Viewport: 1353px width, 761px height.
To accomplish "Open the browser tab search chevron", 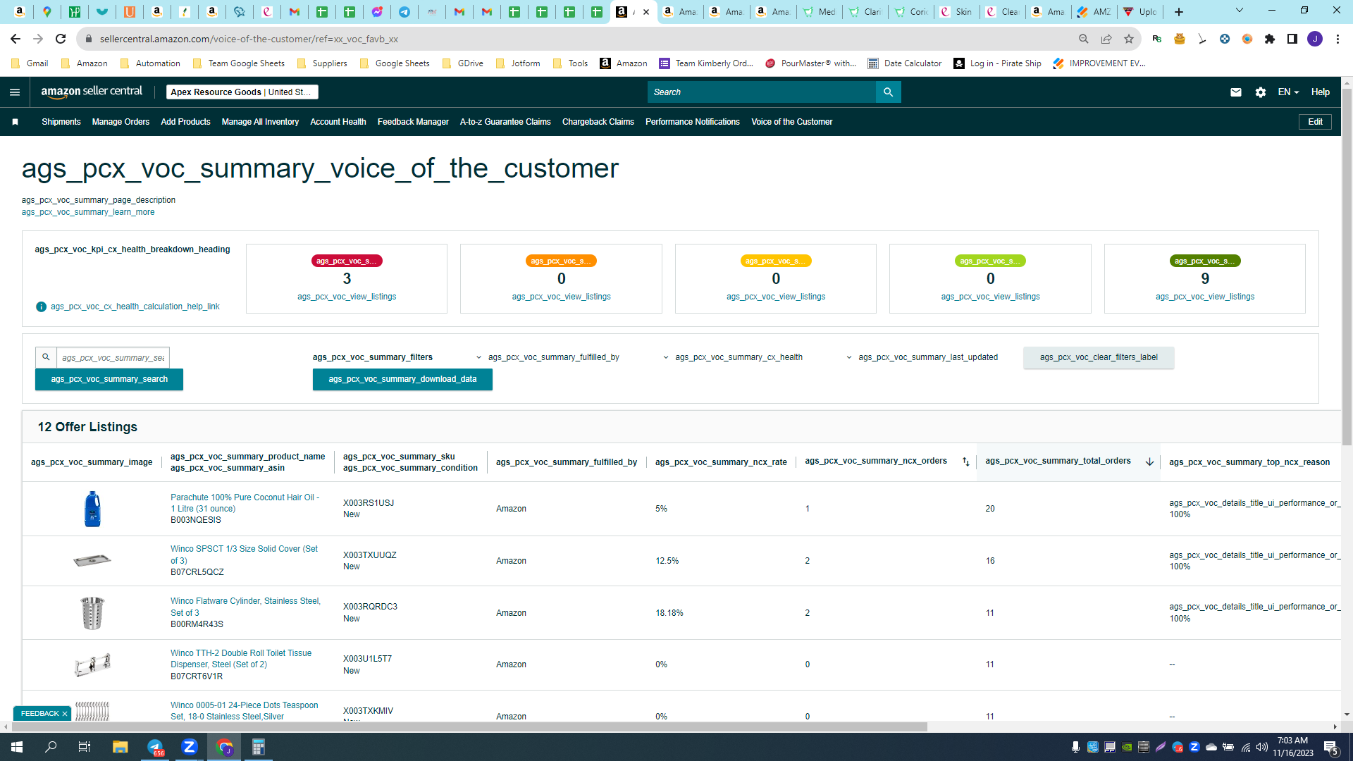I will click(x=1240, y=11).
